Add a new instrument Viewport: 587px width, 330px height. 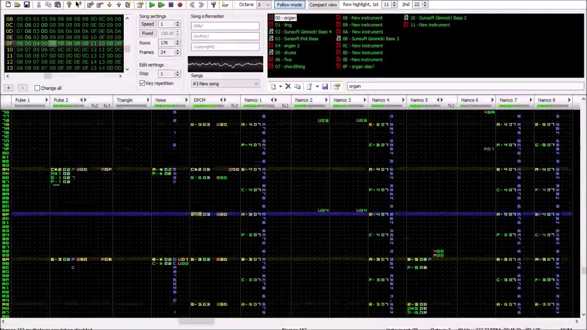pos(273,86)
